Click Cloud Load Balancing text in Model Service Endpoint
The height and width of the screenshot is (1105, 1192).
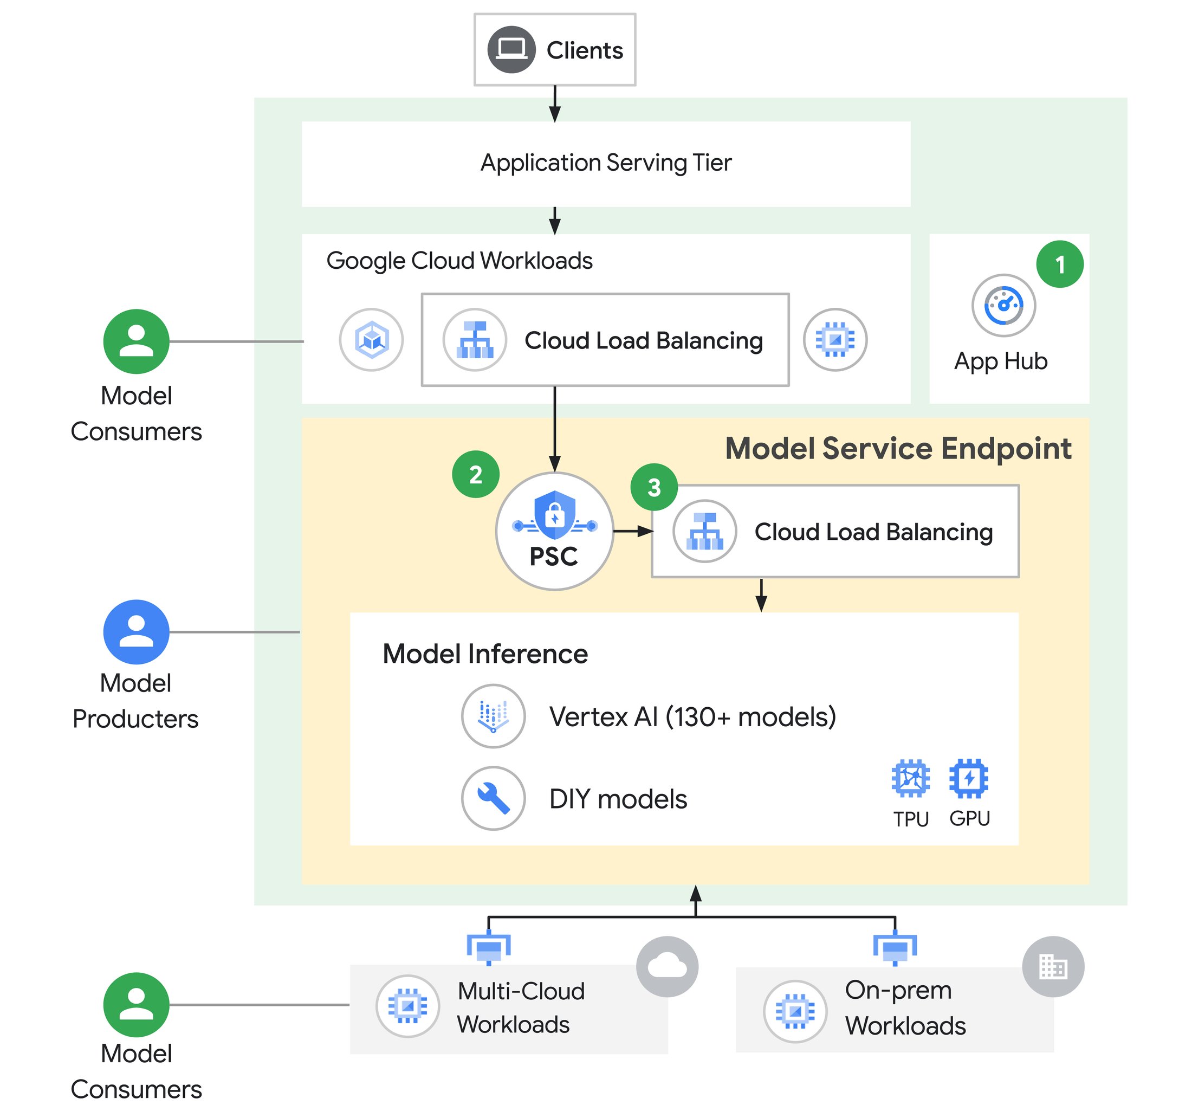873,532
